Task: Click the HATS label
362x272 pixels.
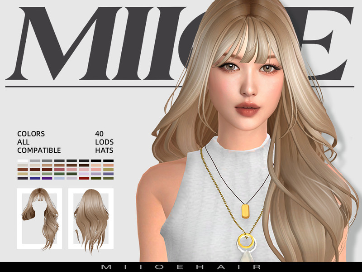Action: click(x=104, y=151)
